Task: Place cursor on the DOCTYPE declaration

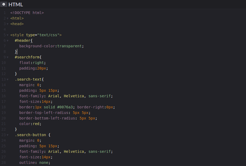Action: (26, 12)
